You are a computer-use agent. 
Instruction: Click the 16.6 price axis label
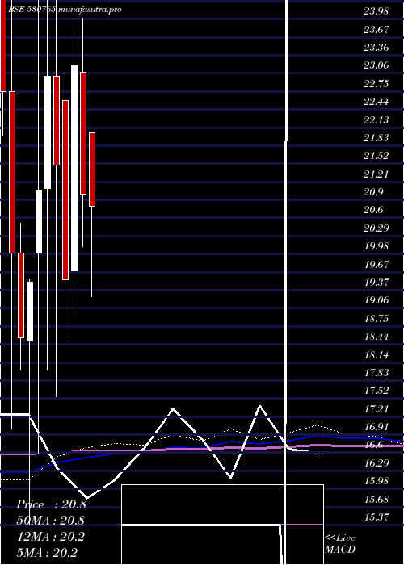click(373, 445)
